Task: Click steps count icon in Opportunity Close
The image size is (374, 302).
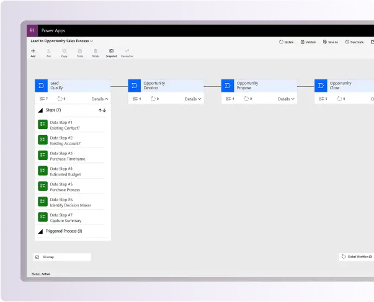Action: (322, 99)
